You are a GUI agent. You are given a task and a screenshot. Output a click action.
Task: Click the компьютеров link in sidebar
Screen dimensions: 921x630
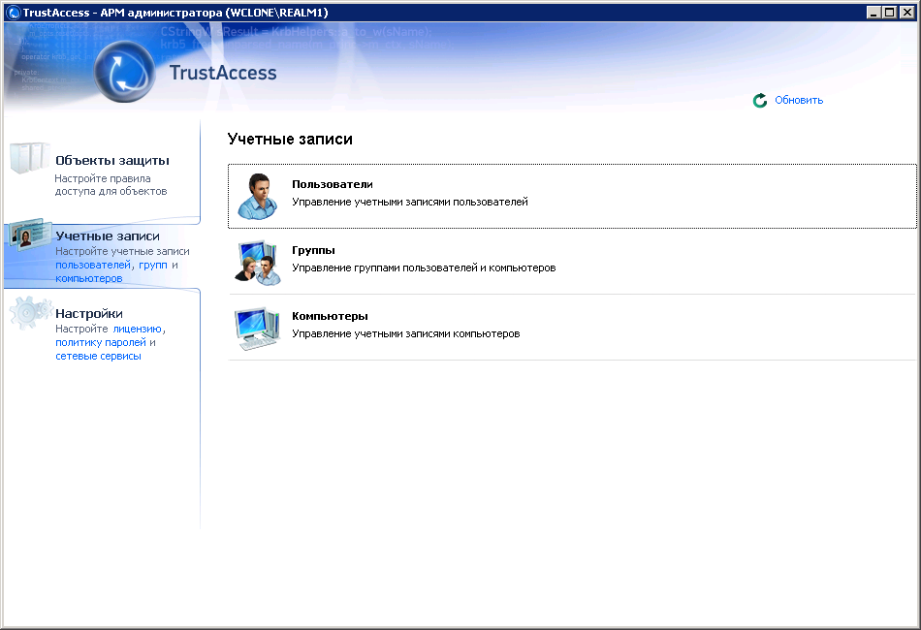point(88,279)
